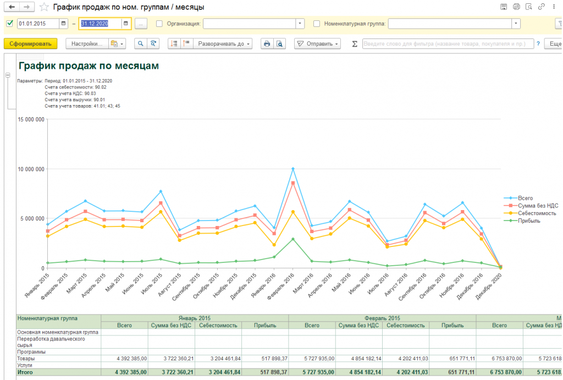Image resolution: width=563 pixels, height=380 pixels.
Task: Open the Ещё menu
Action: click(554, 43)
